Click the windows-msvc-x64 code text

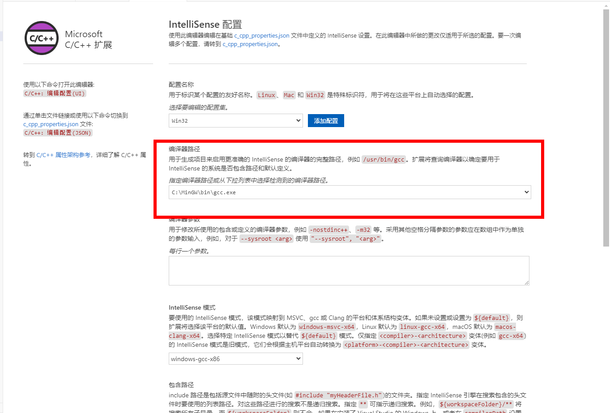[327, 327]
